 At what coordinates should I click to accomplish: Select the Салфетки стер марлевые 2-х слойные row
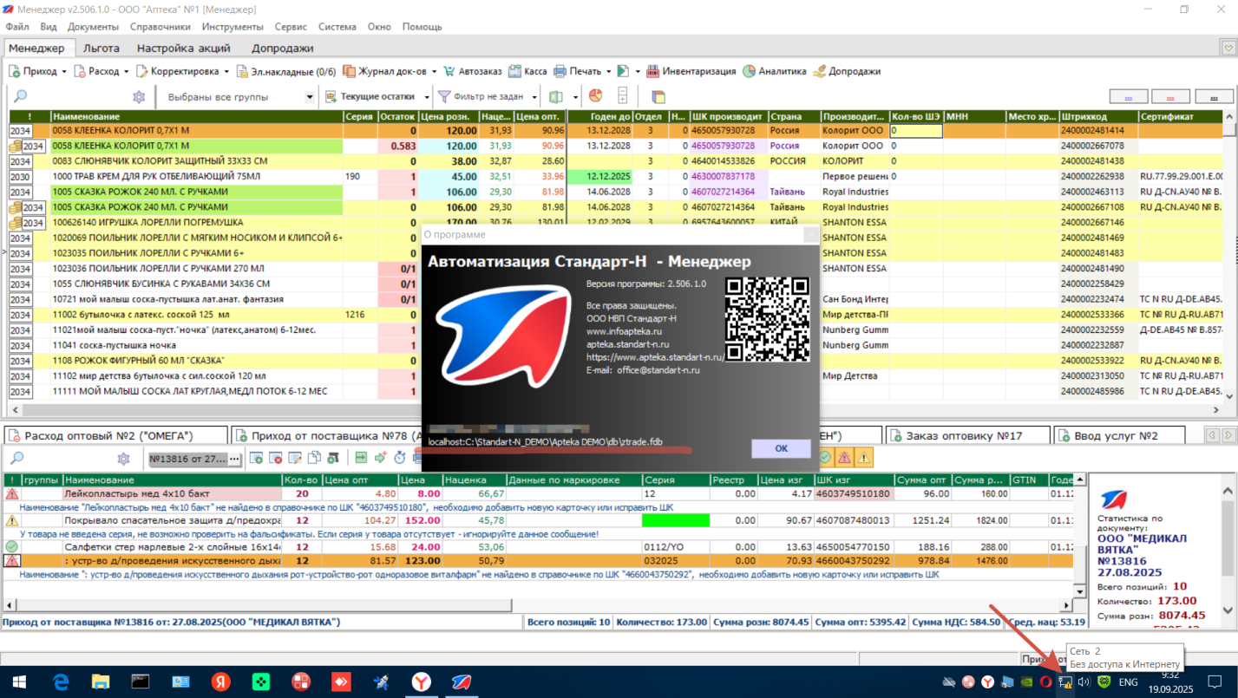tap(538, 547)
